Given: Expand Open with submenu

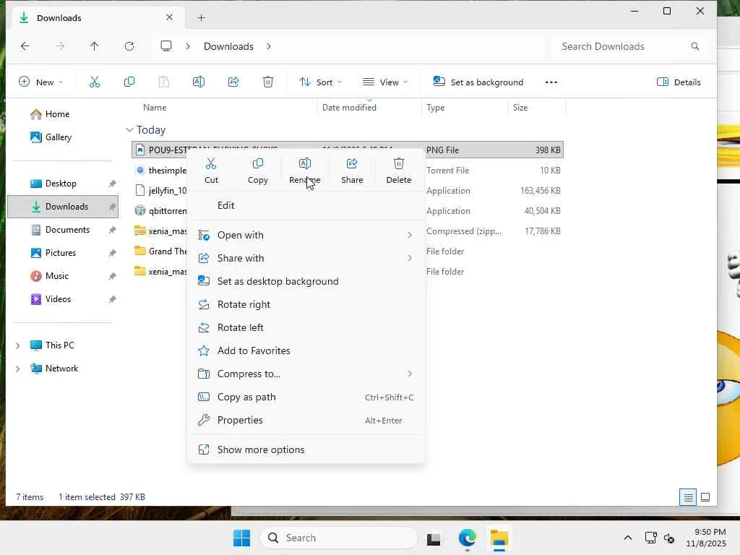Looking at the screenshot, I should point(410,235).
